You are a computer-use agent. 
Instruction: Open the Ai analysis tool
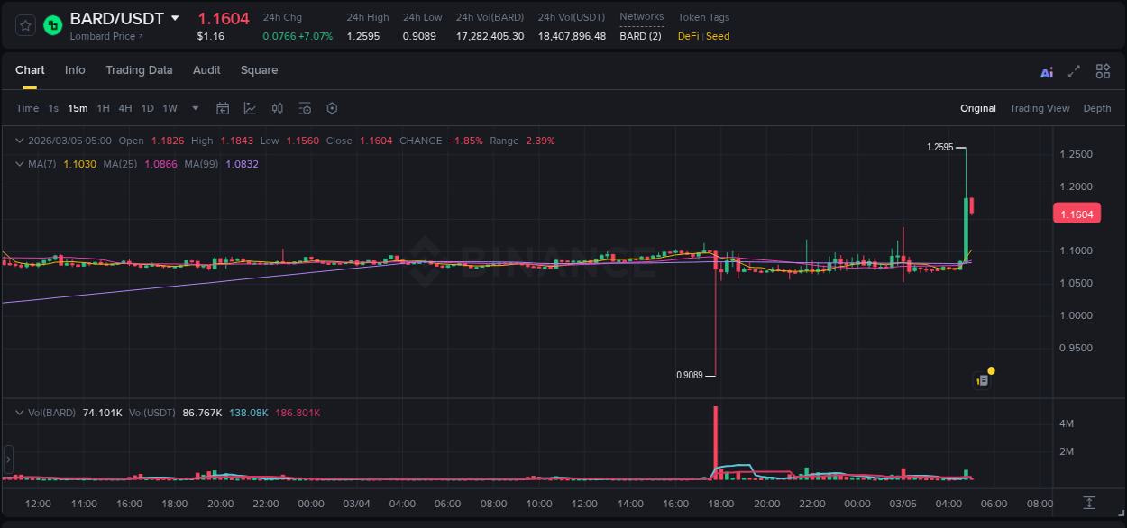(1047, 72)
